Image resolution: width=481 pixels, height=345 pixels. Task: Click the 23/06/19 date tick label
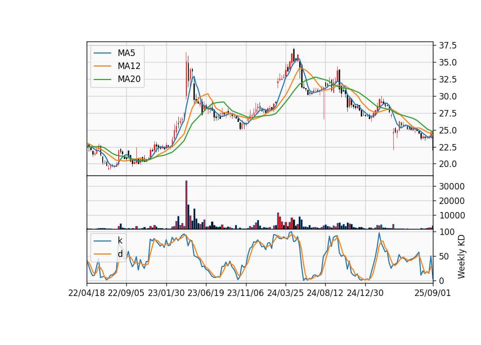(206, 293)
